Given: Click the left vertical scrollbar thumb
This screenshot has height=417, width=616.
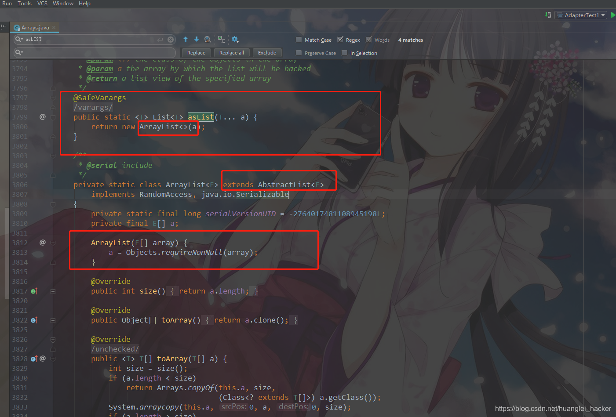Looking at the screenshot, I should [7, 253].
